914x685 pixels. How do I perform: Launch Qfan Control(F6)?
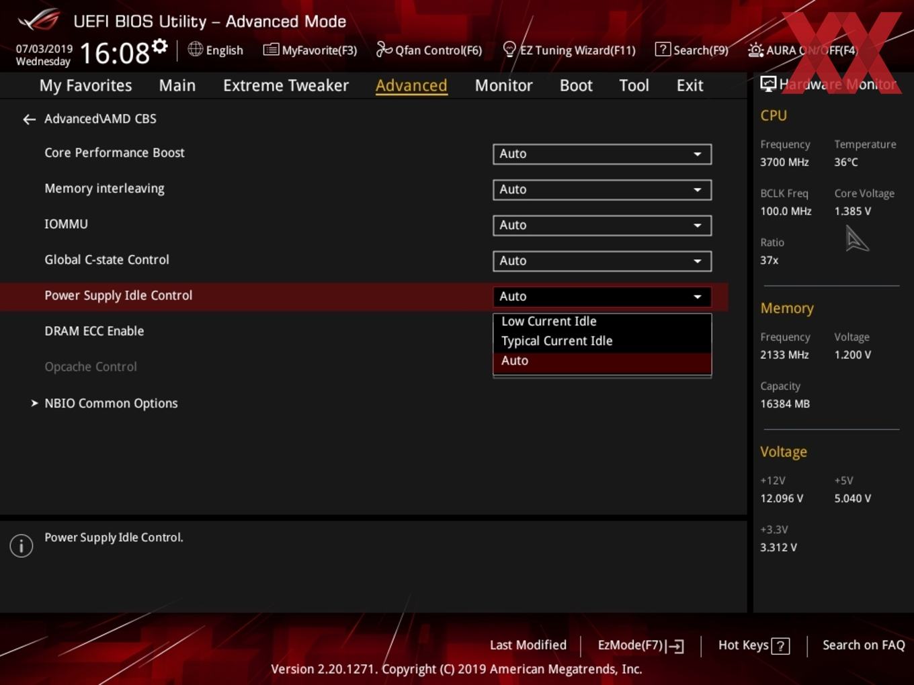coord(429,50)
